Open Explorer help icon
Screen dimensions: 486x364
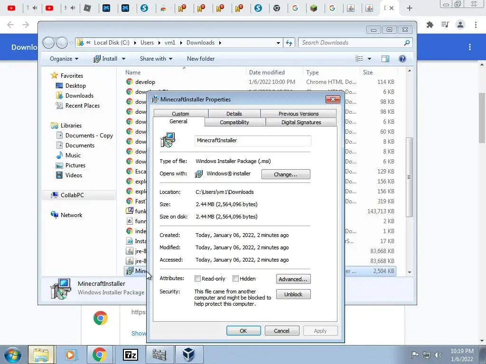pos(402,58)
